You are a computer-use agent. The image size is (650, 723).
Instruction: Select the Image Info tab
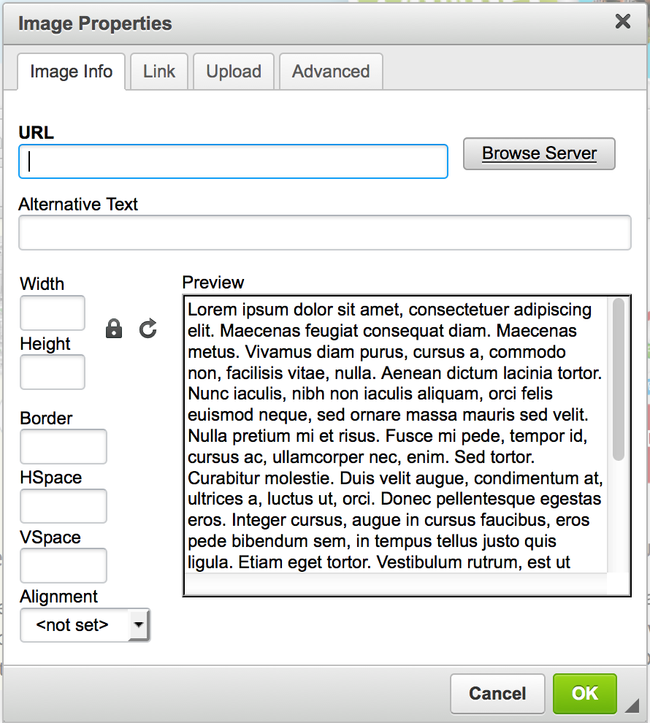click(x=72, y=72)
